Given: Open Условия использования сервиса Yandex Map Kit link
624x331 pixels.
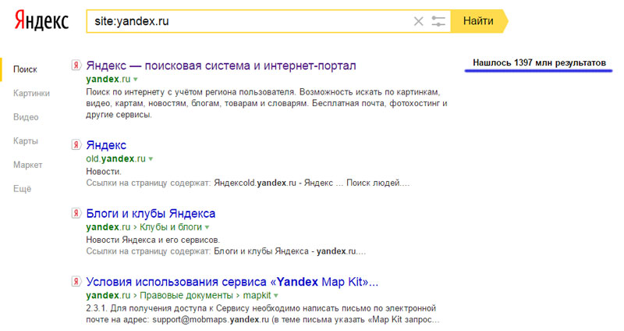Looking at the screenshot, I should pyautogui.click(x=232, y=282).
